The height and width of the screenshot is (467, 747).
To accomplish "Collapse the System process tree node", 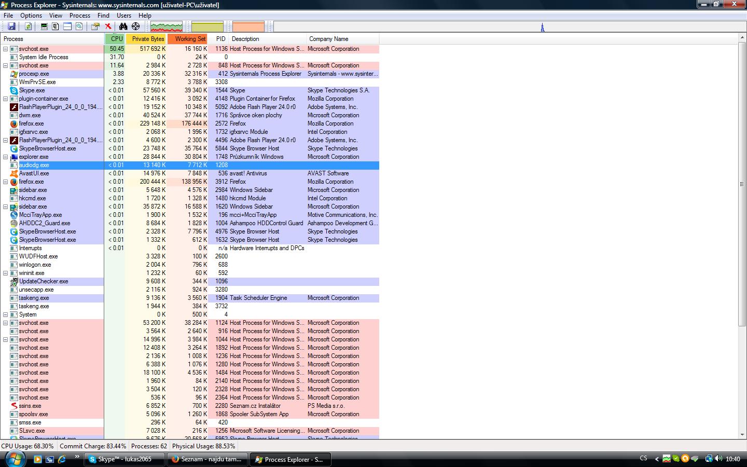I will tap(6, 314).
